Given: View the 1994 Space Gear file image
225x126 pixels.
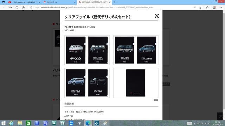Looking at the screenshot, I should click(x=147, y=50).
